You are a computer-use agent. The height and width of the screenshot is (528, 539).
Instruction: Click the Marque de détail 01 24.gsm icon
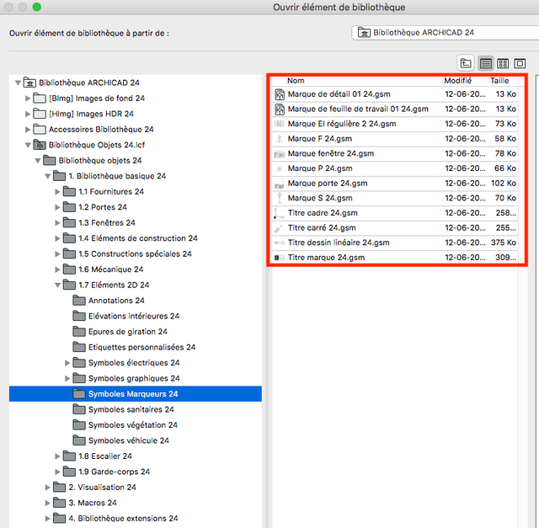point(280,94)
